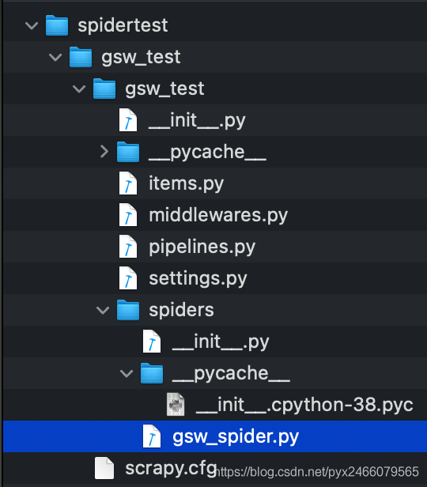Open the blog.csdn.net watermark link
Screen dimensions: 427x487
pos(316,472)
